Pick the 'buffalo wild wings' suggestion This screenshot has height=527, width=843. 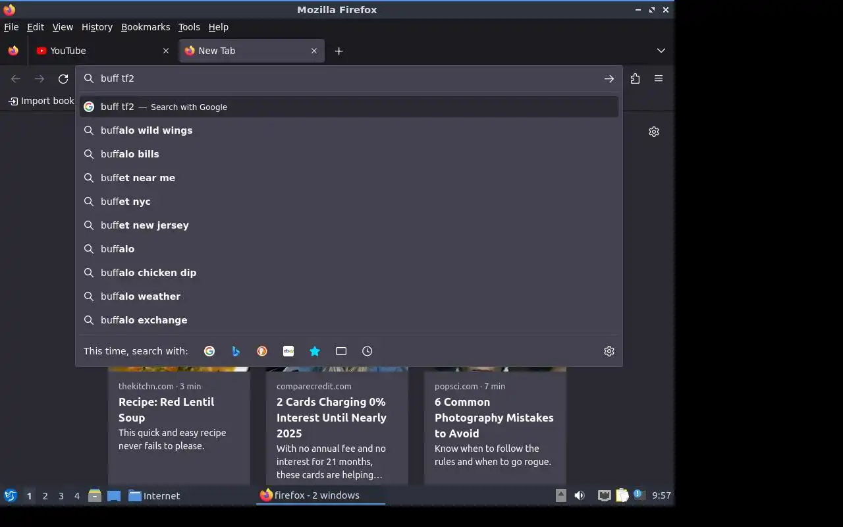[349, 130]
